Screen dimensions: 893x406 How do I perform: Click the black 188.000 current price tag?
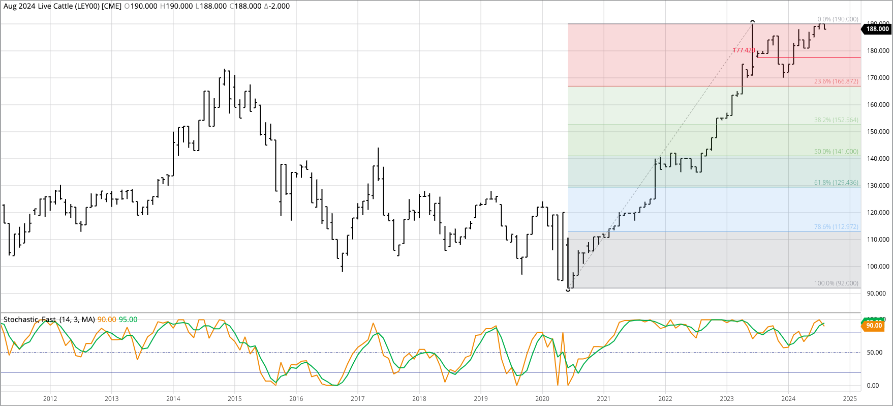pyautogui.click(x=877, y=29)
